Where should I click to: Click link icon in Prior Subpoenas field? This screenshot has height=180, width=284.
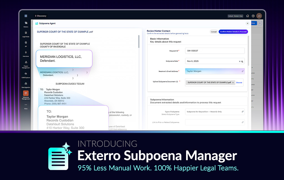tap(242, 122)
